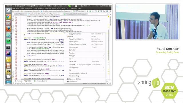Launch Google Chrome from the dock

tap(8, 17)
